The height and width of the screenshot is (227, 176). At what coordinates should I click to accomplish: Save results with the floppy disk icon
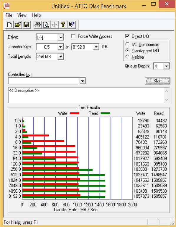coord(26,25)
